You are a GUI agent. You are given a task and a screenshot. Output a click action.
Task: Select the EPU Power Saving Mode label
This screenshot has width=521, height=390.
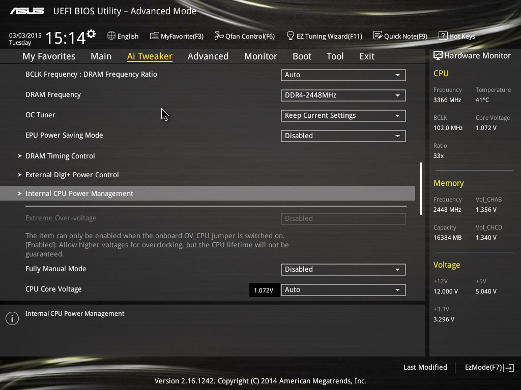tap(64, 135)
